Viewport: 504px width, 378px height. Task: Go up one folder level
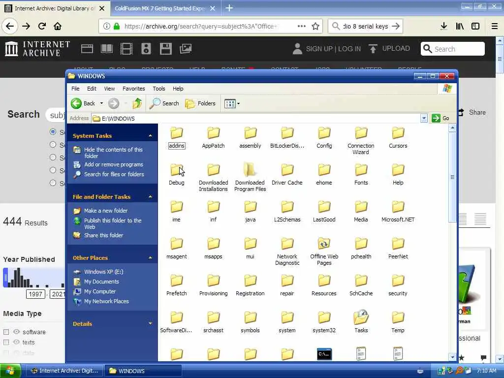pyautogui.click(x=137, y=103)
